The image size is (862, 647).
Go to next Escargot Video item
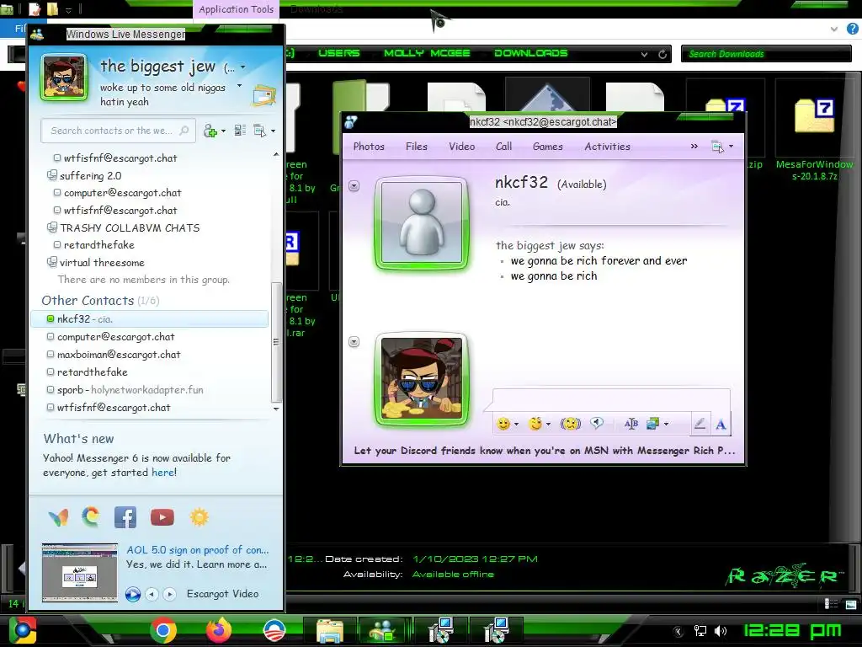tap(170, 594)
